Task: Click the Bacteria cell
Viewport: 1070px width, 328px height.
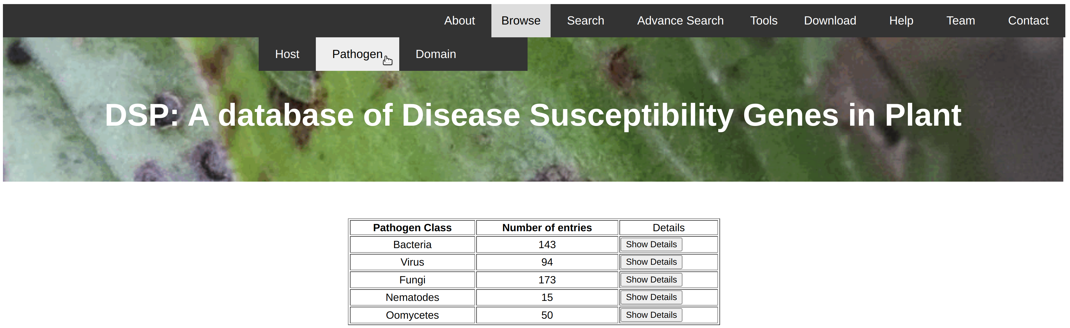Action: tap(412, 245)
